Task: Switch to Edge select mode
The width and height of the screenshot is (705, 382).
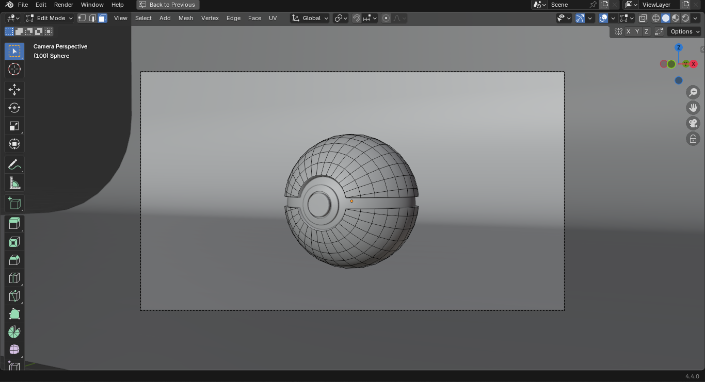Action: [92, 18]
